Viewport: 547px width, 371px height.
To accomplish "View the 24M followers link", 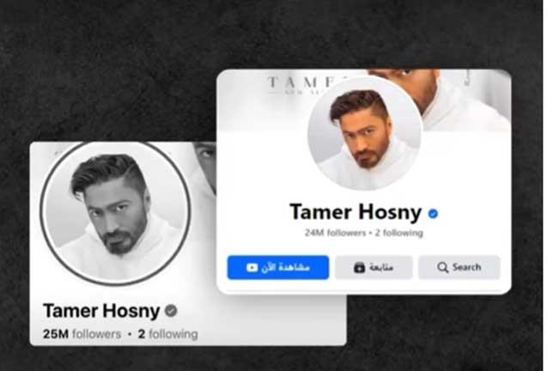I will point(335,233).
